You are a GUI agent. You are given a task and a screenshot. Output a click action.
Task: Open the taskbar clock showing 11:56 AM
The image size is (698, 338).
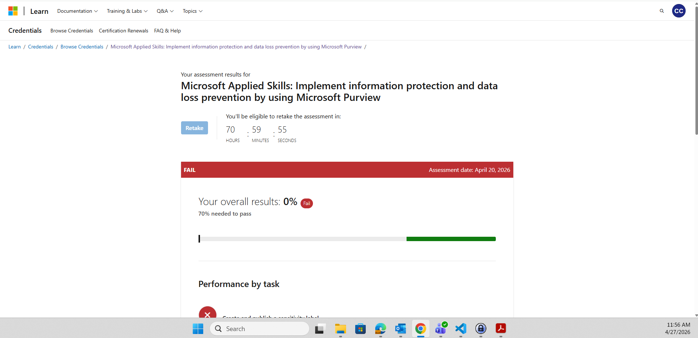click(678, 329)
